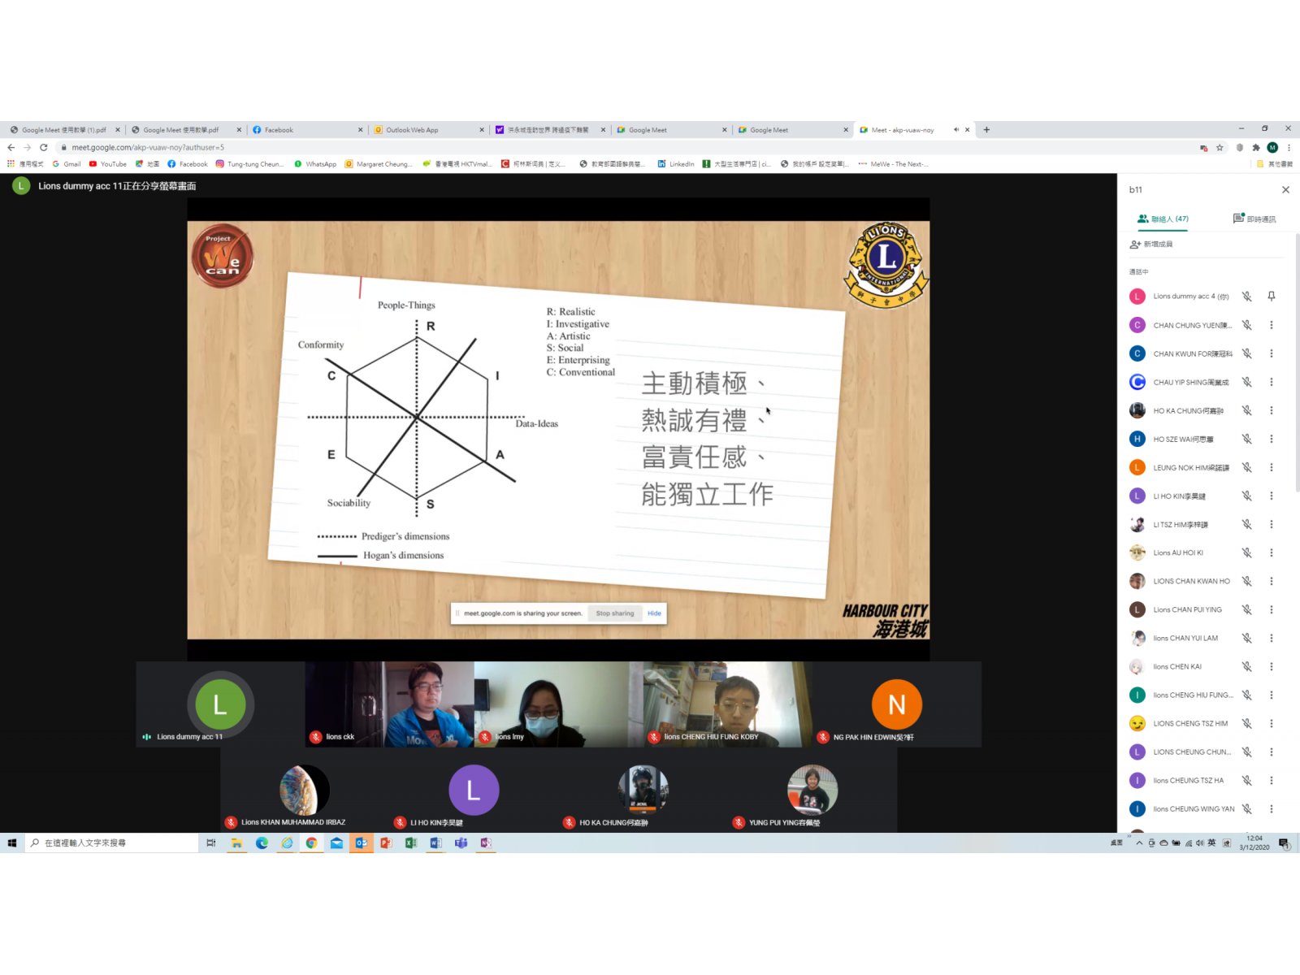Select lions CHENG HIU FUNG KOBY video tile
The image size is (1300, 975).
(727, 704)
